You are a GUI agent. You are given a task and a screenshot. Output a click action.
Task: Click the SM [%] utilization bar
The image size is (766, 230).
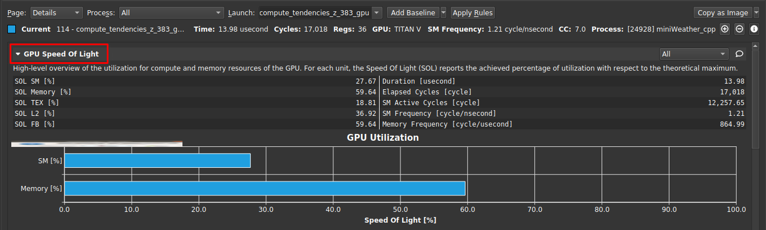pyautogui.click(x=157, y=161)
